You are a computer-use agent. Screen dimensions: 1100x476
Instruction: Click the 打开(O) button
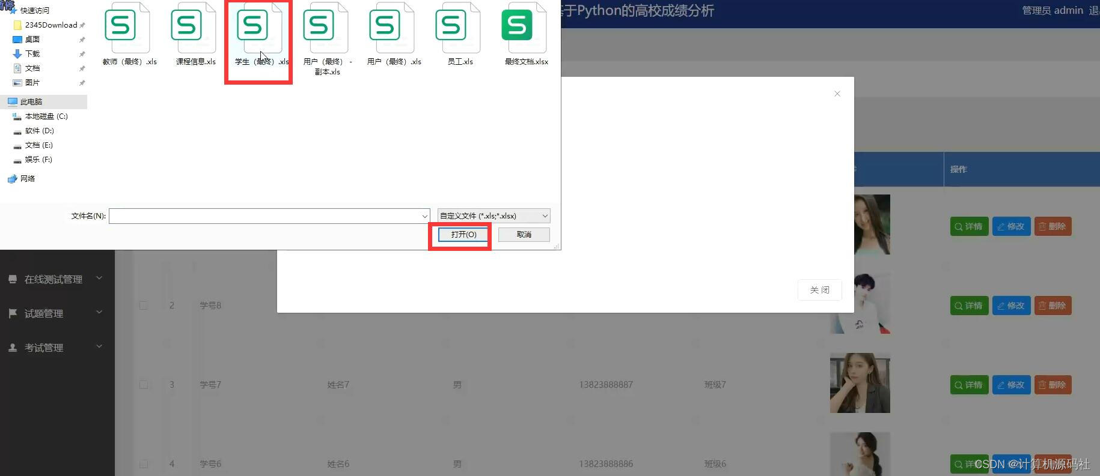tap(463, 234)
